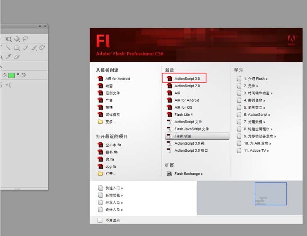Open recent file 翻书.fla
307x236 pixels.
(107, 152)
